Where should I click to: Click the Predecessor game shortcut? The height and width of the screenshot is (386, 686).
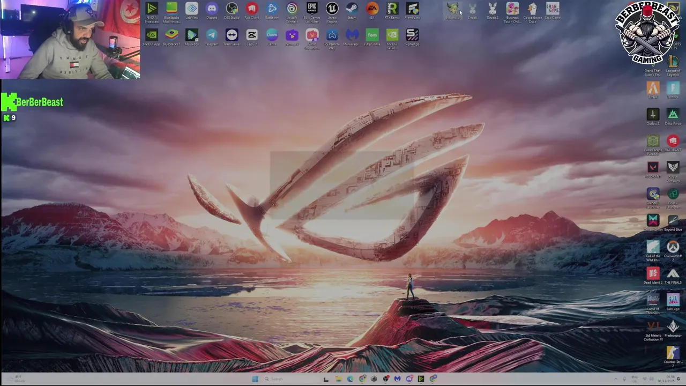coord(673,329)
